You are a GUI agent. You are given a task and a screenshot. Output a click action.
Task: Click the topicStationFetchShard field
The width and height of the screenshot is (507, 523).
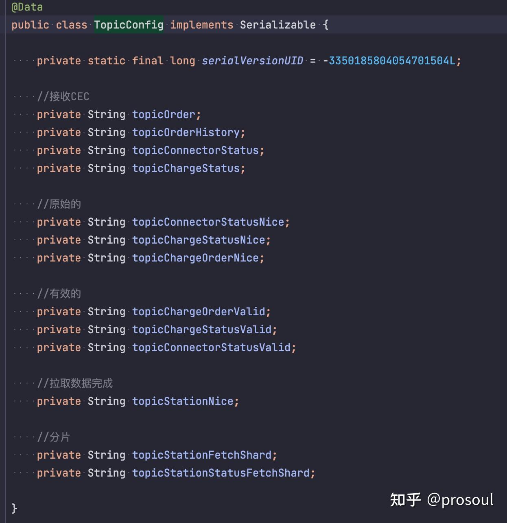pos(202,455)
